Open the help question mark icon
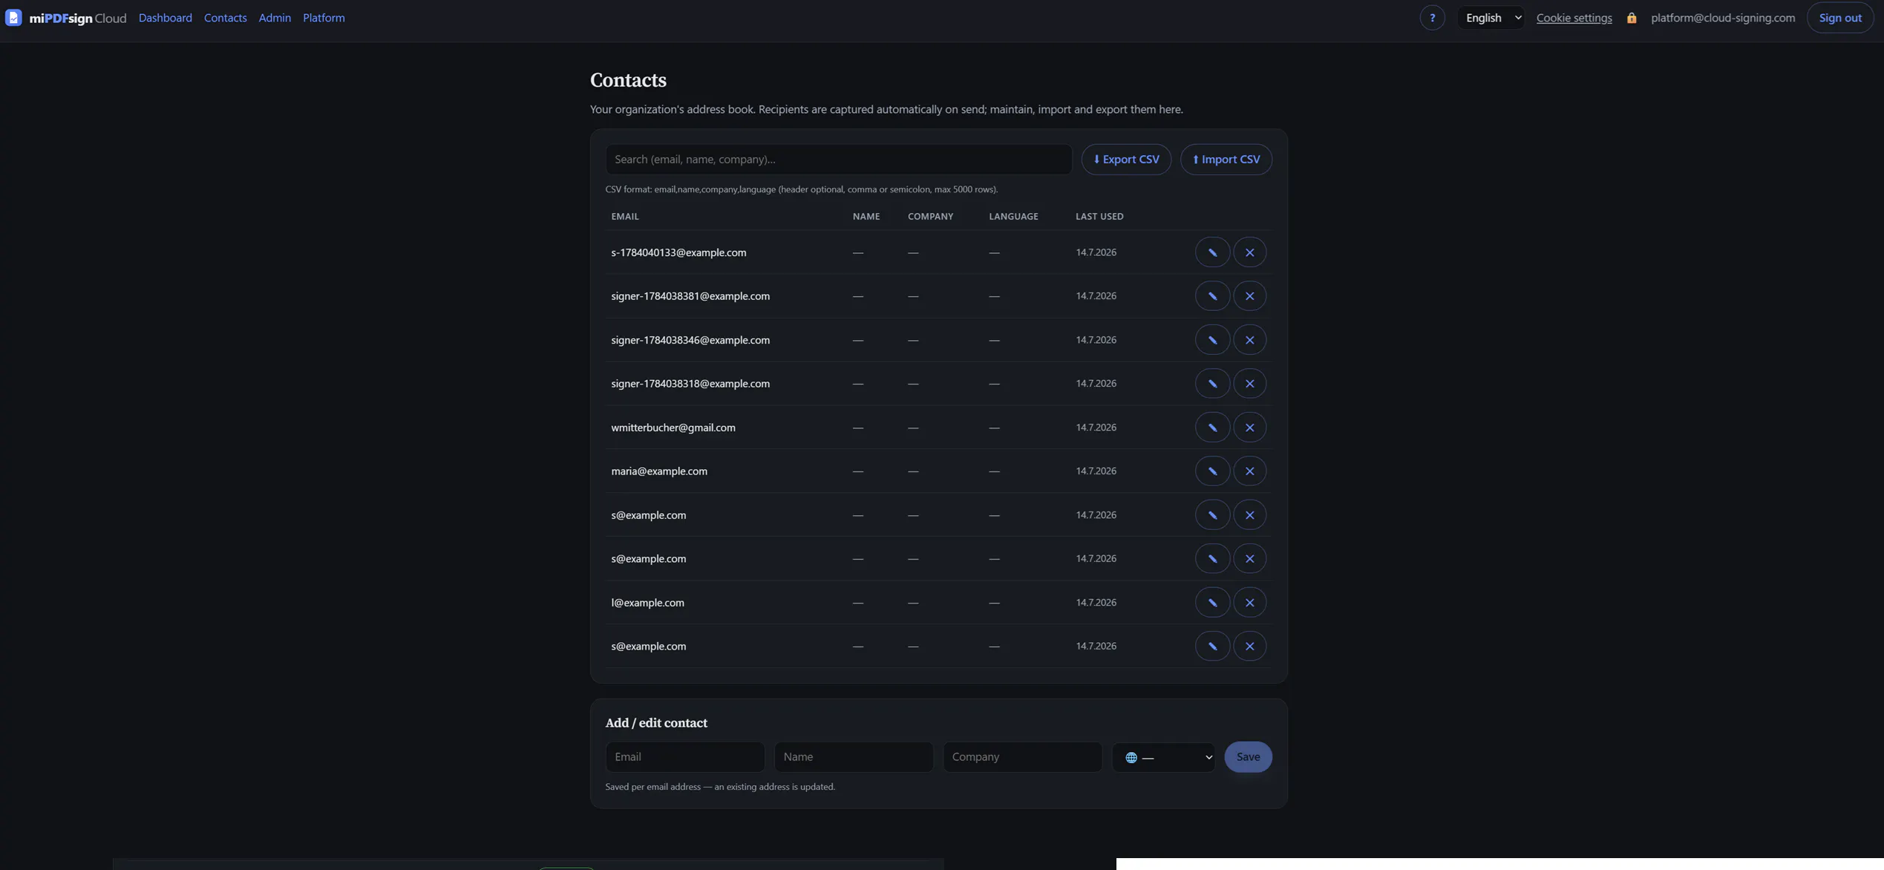This screenshot has height=870, width=1884. 1432,18
